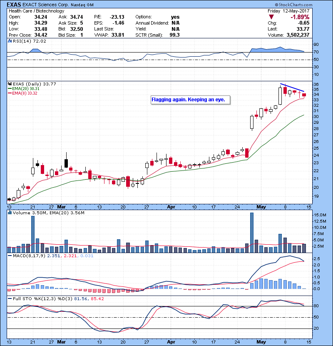Click the Full STO legend line marker
Viewport: 333px width, 346px height.
pyautogui.click(x=10, y=298)
